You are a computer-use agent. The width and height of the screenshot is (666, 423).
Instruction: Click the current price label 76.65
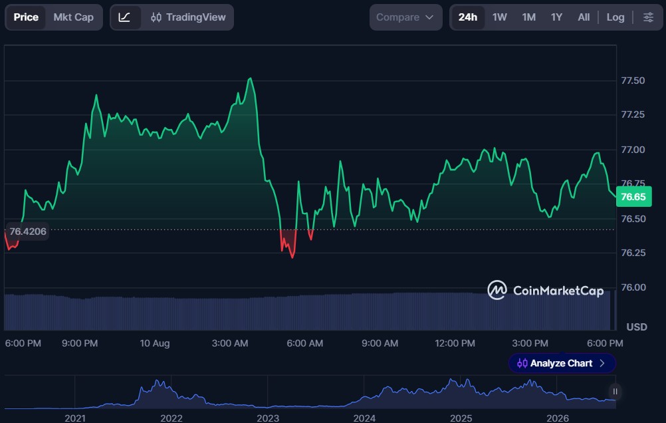(633, 197)
